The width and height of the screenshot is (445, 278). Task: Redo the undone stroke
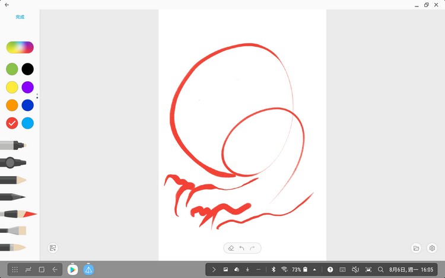click(x=252, y=248)
